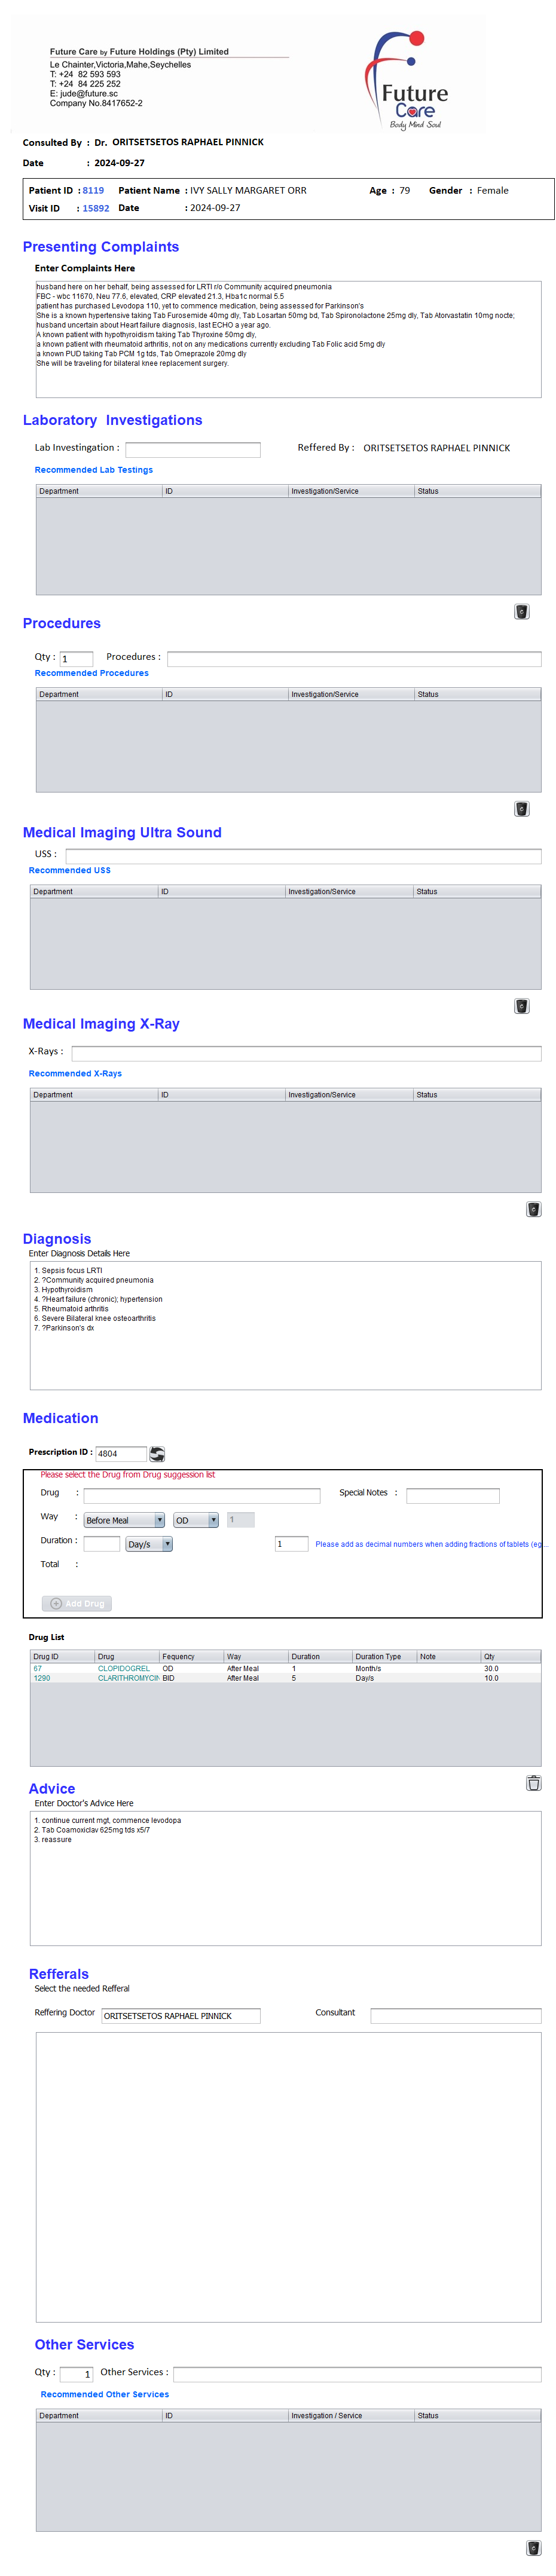Select CLARITHROMYCIN row in Drug List

point(128,1678)
